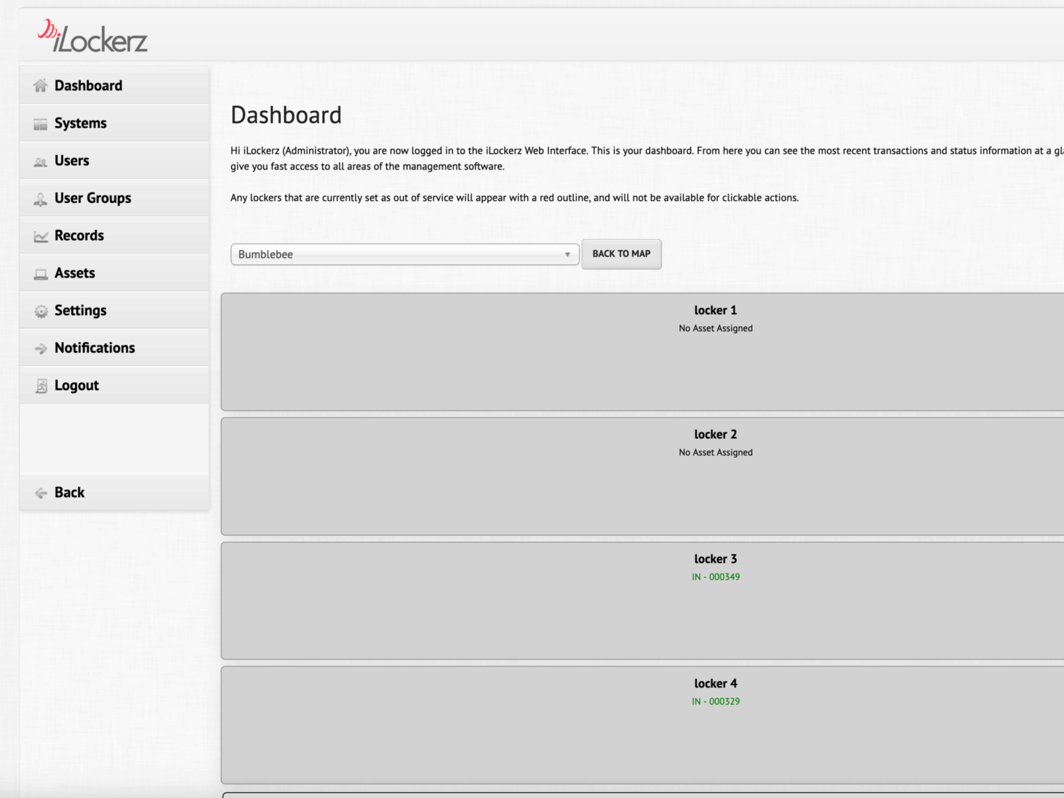This screenshot has width=1064, height=798.
Task: Go to User Groups menu item
Action: tap(93, 198)
